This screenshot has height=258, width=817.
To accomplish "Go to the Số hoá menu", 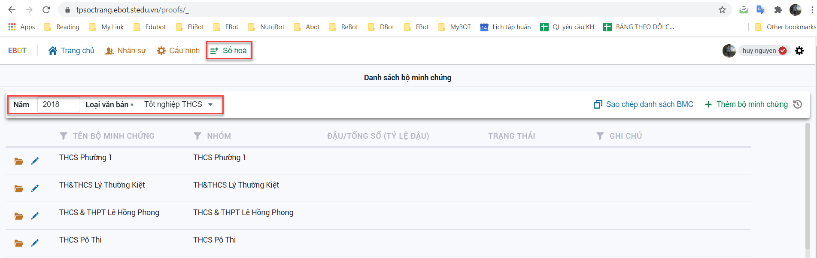I will click(229, 51).
